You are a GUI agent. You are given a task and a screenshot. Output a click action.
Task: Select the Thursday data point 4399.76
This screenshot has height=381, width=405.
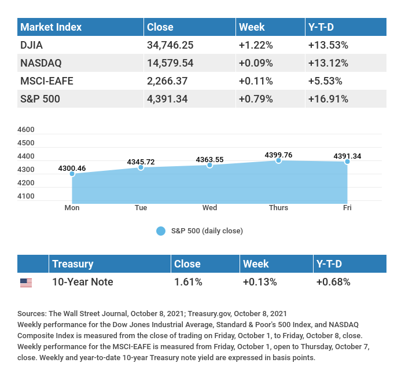click(x=278, y=160)
